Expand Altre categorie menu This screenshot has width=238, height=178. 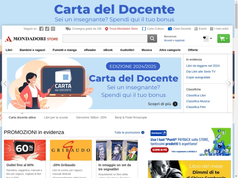point(170,50)
